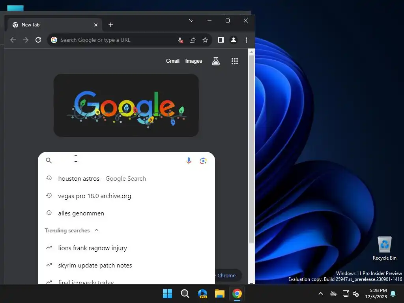
Task: Open the Google apps grid
Action: (x=234, y=61)
